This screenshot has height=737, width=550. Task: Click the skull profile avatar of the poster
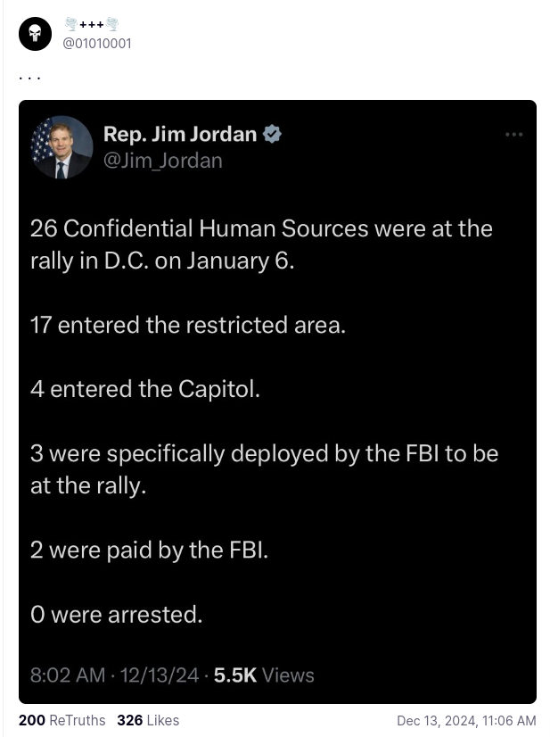pos(35,33)
